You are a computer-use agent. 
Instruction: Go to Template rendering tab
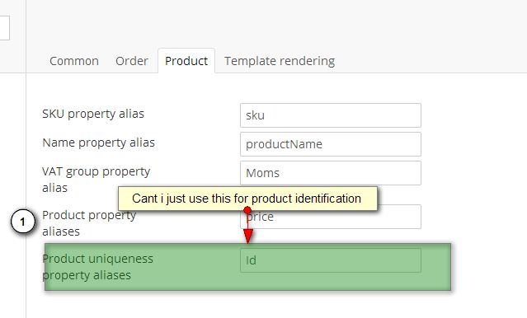coord(280,61)
